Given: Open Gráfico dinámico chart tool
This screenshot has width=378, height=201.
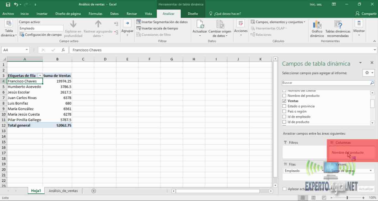Looking at the screenshot, I should [317, 25].
